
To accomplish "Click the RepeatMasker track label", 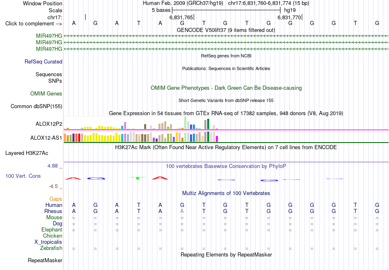I will click(x=45, y=260).
